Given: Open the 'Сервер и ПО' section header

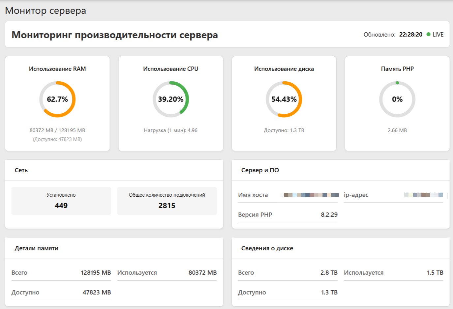Looking at the screenshot, I should [260, 170].
